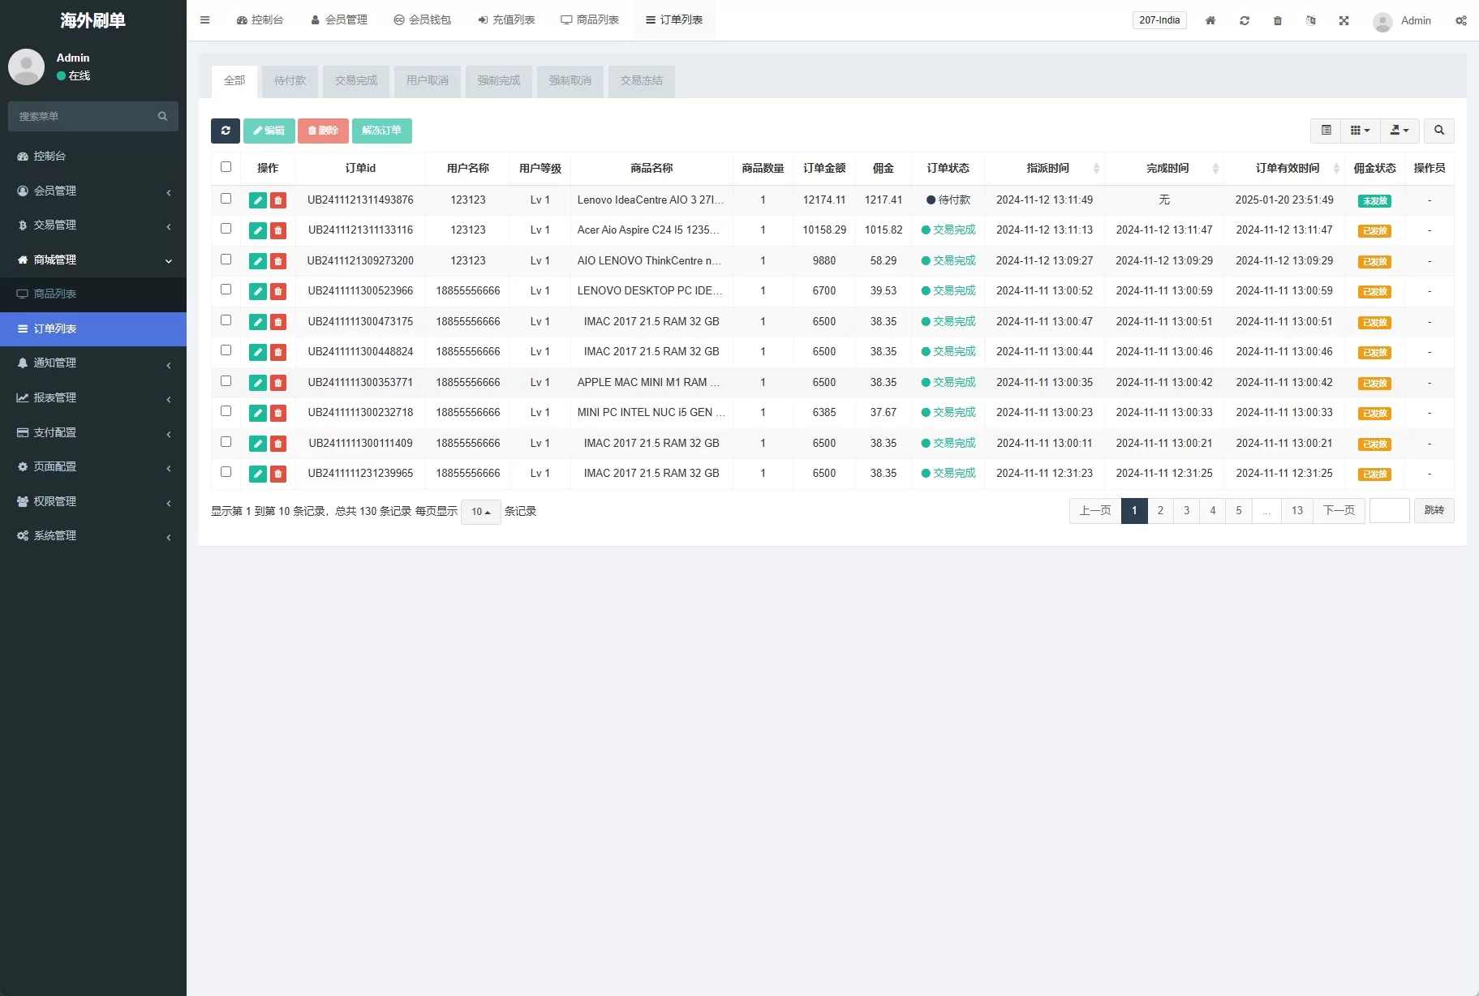The height and width of the screenshot is (996, 1479).
Task: Click the search icon button right of toolbar
Action: point(1438,131)
